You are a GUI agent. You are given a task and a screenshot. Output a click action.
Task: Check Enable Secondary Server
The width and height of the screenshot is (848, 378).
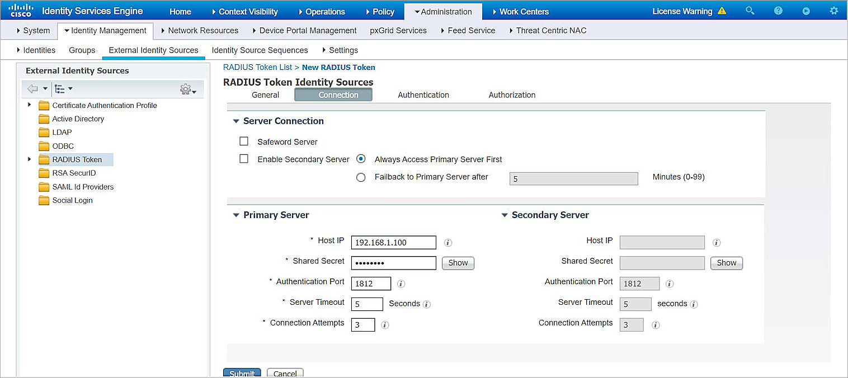click(244, 158)
